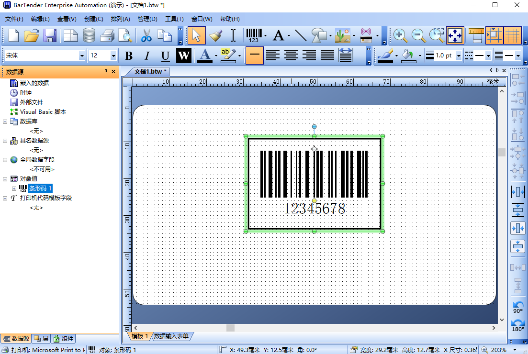
Task: Open the 文件(F) menu
Action: (14, 19)
